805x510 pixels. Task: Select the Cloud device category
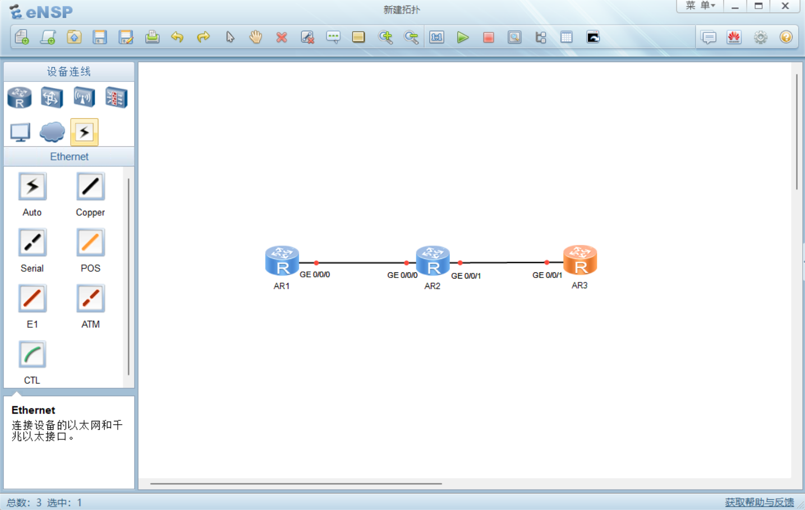click(x=52, y=132)
